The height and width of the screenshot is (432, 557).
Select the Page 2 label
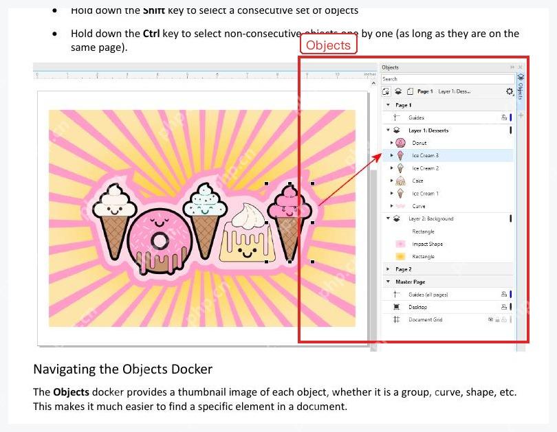tap(403, 269)
